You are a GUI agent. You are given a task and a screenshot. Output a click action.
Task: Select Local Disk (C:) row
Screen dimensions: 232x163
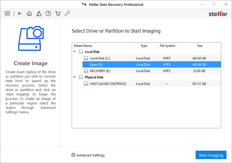tap(152, 58)
